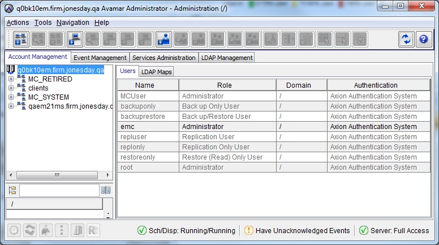The height and width of the screenshot is (245, 439).
Task: Click the Edit Domain magnifier toolbar icon
Action: pos(38,39)
